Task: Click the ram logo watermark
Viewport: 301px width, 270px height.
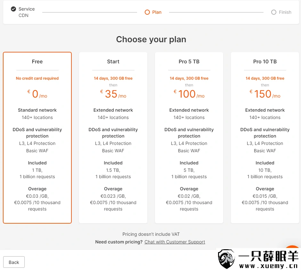Action: click(x=227, y=259)
